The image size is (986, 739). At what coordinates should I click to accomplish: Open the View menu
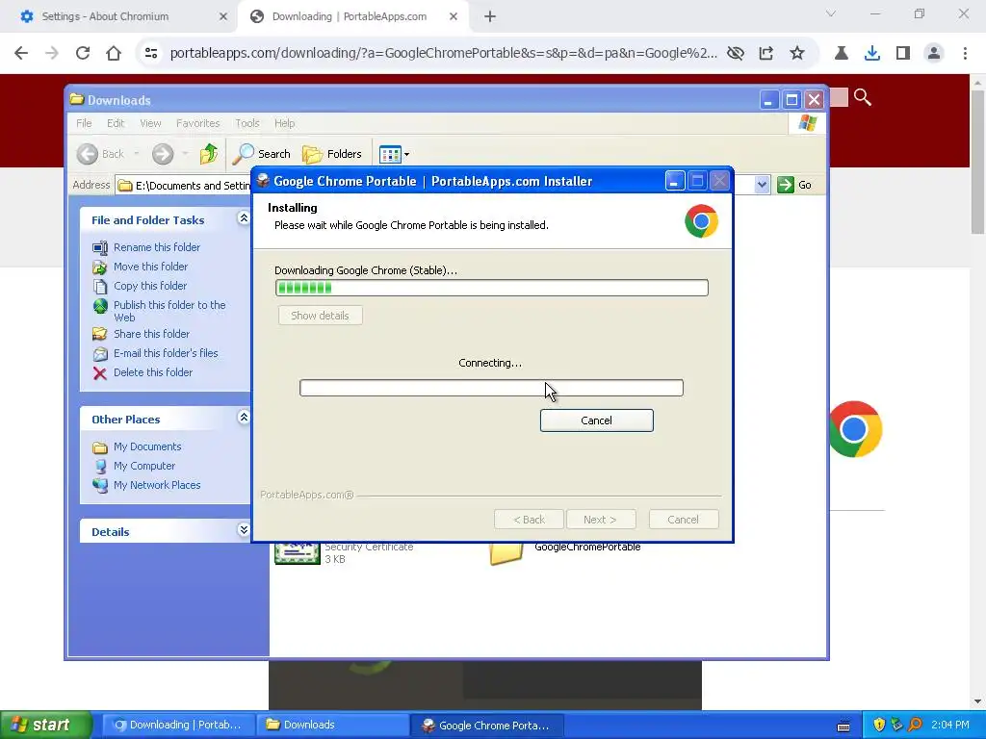point(150,123)
